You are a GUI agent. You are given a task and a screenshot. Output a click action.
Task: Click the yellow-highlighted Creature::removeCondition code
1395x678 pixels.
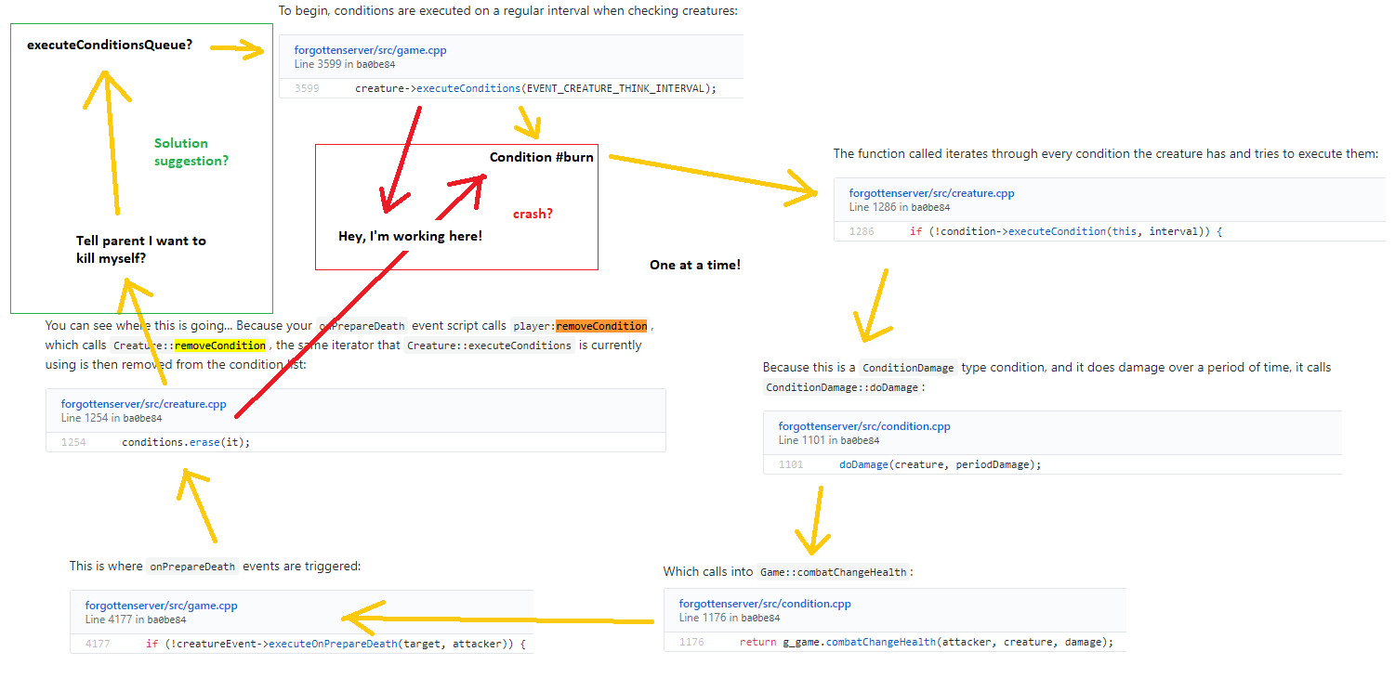(190, 346)
